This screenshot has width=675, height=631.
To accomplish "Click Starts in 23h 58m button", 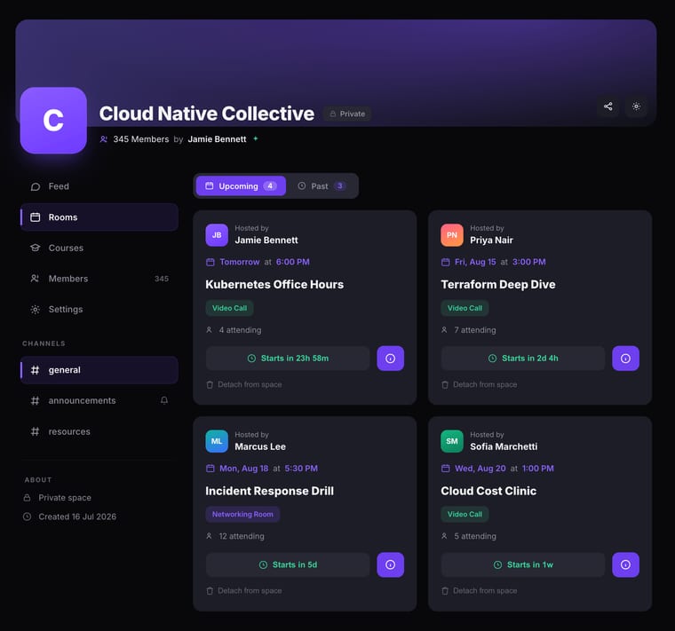I will point(288,359).
